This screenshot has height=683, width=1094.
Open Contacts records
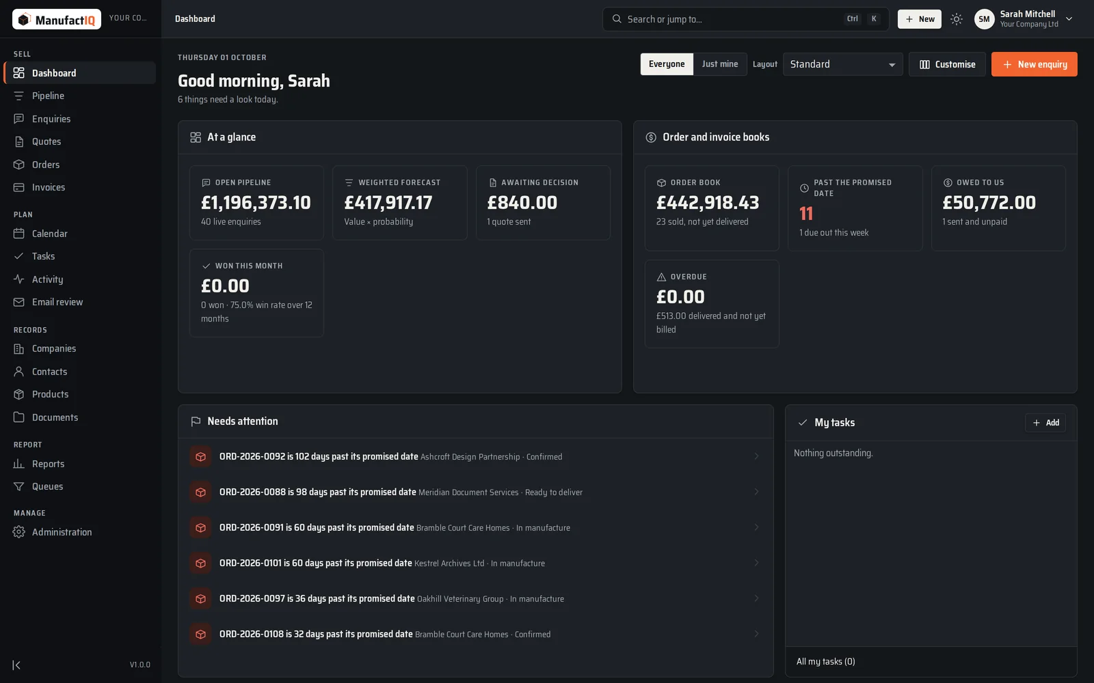79,372
